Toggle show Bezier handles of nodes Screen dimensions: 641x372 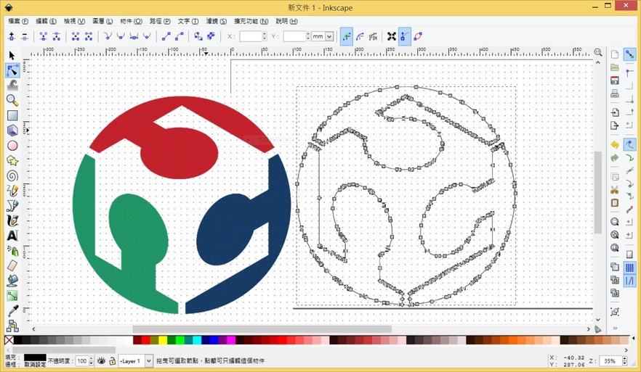point(404,36)
